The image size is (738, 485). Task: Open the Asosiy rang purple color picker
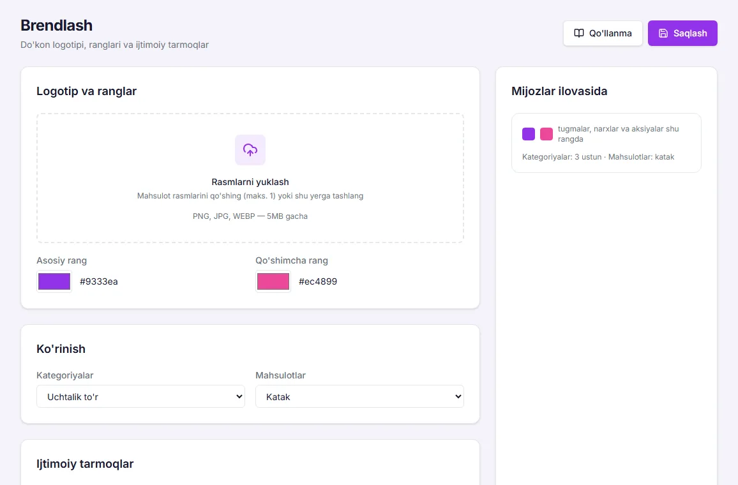point(54,281)
